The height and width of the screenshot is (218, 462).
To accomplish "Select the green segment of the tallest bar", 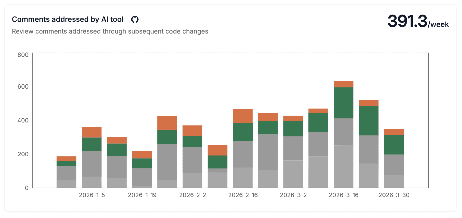I will (x=344, y=103).
